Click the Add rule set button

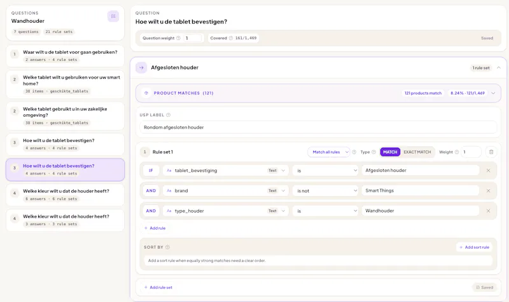[x=158, y=287]
